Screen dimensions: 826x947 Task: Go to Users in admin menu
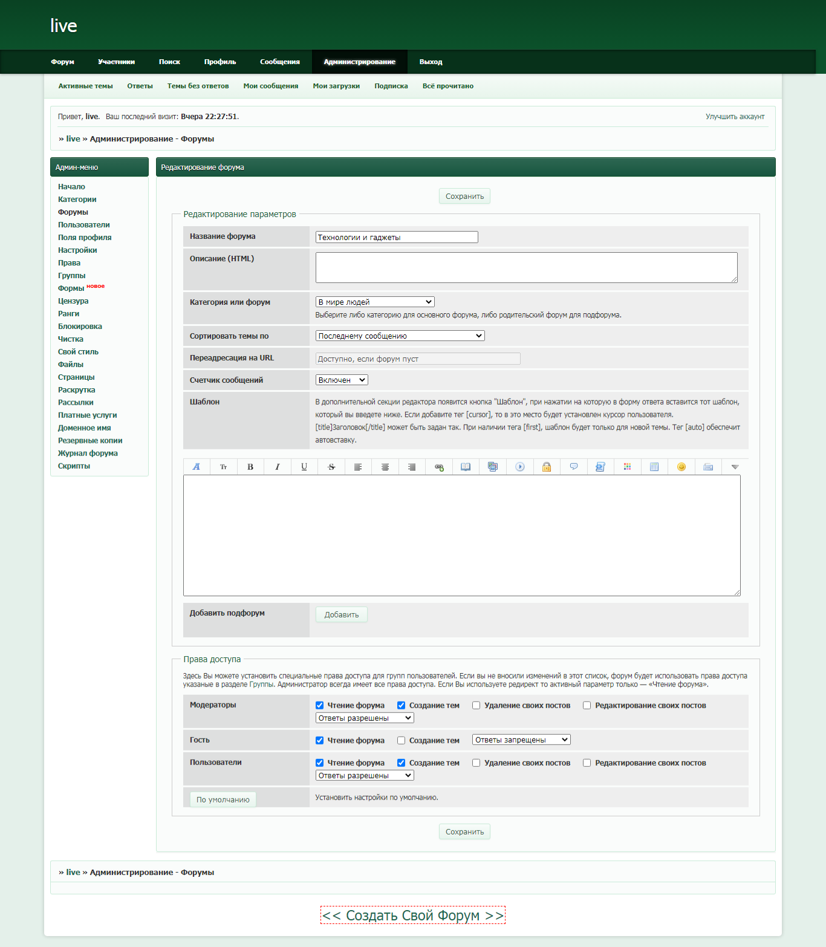84,225
